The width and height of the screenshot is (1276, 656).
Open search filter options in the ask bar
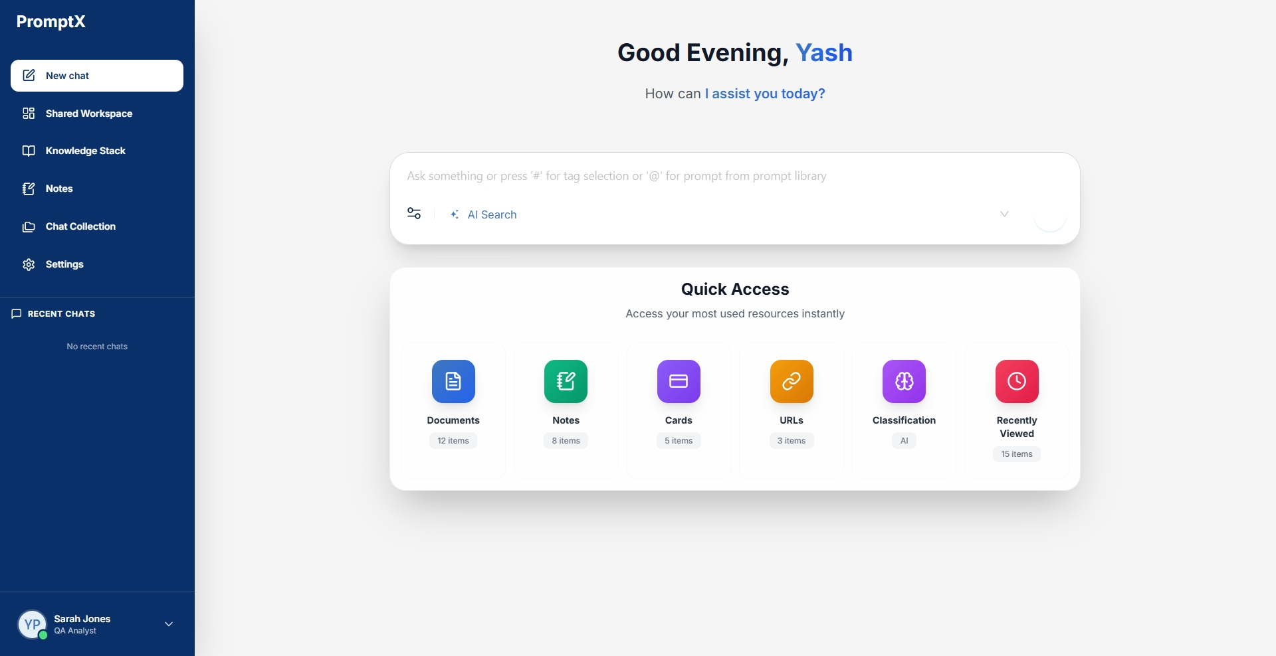[413, 214]
